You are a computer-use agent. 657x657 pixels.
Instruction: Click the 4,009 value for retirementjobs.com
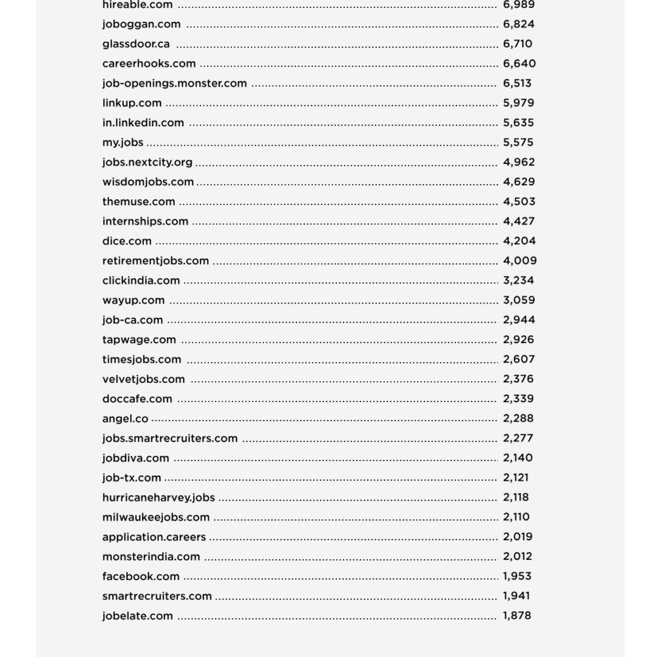(x=520, y=261)
